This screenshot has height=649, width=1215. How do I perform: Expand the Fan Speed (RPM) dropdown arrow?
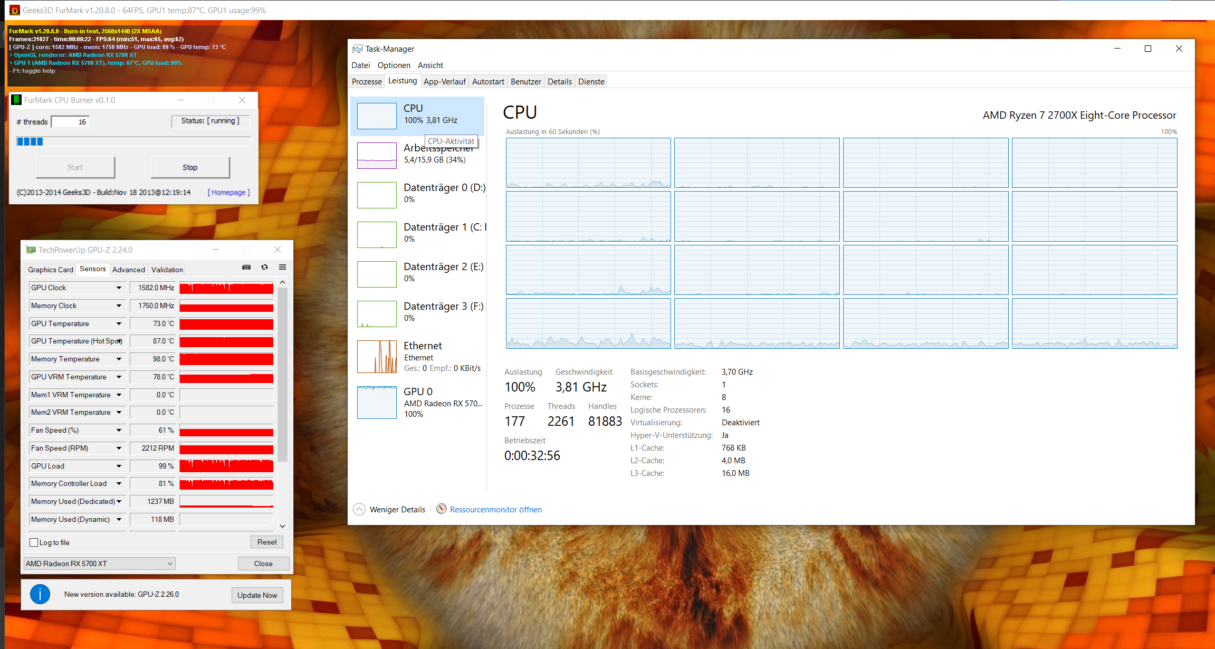[x=119, y=448]
